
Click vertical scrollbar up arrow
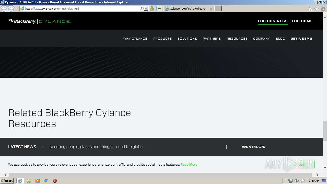pos(325,18)
